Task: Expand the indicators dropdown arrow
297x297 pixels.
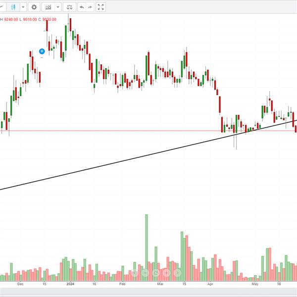Action: point(58,7)
